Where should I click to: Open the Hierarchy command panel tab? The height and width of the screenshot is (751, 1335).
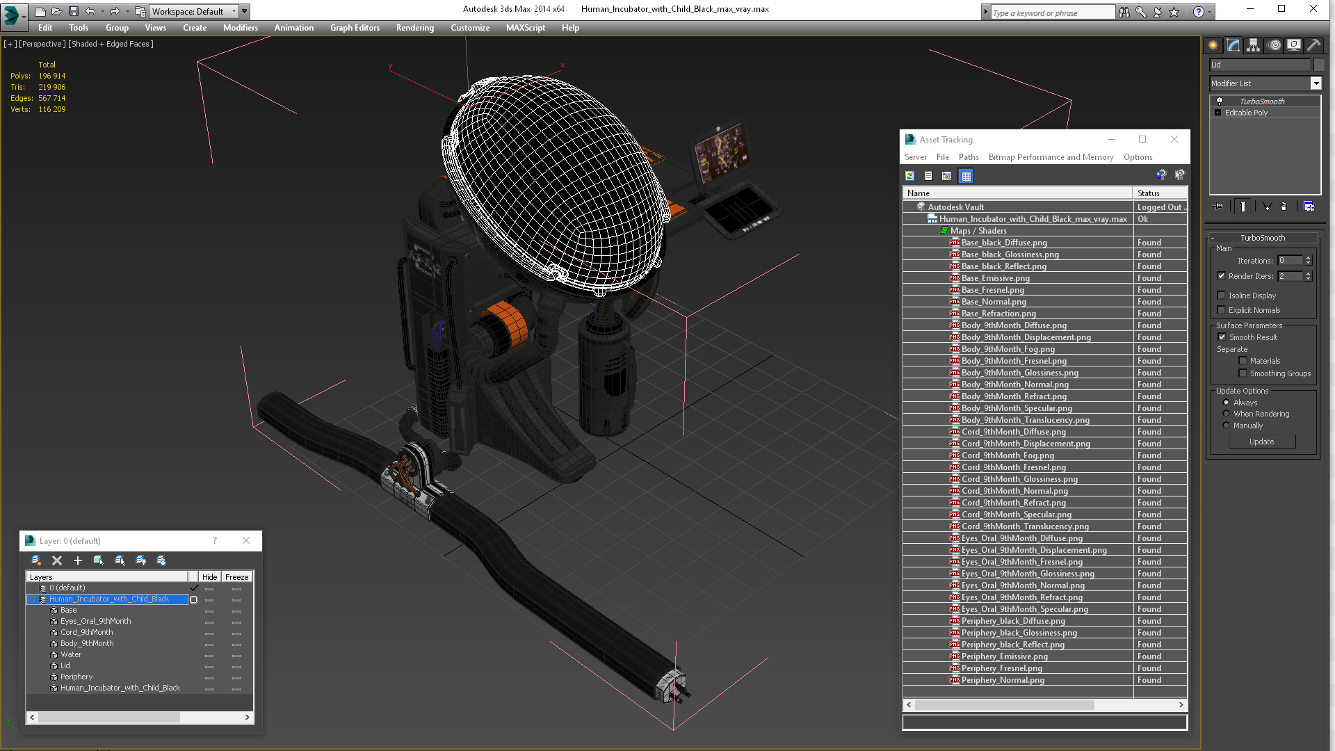pyautogui.click(x=1253, y=45)
